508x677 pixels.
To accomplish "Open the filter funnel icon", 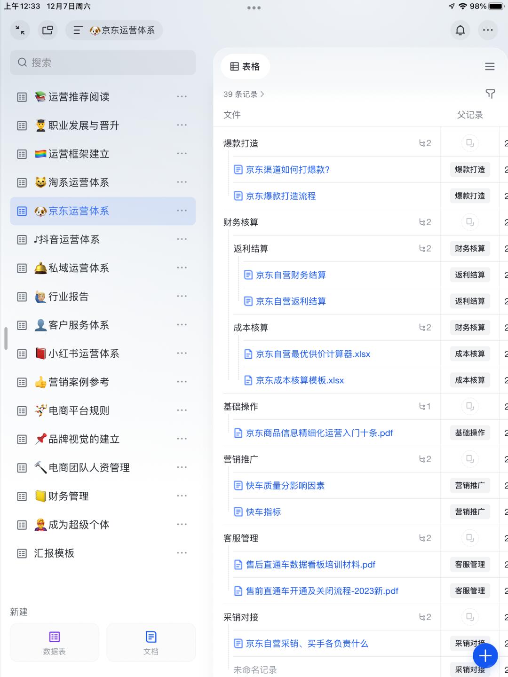I will (x=490, y=94).
